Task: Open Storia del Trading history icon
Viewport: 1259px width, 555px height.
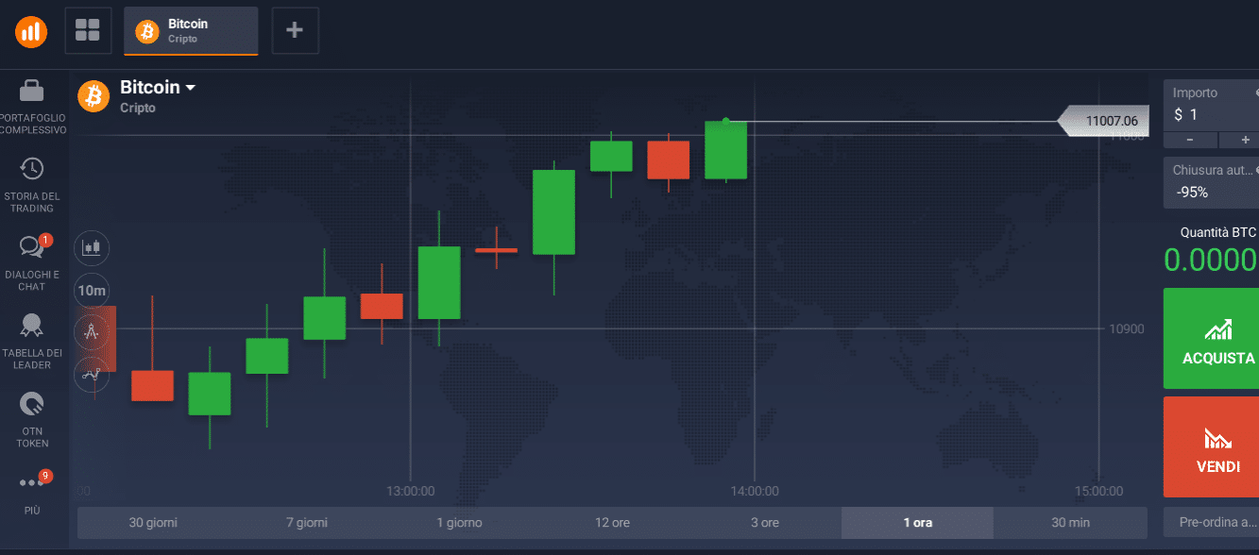Action: pyautogui.click(x=31, y=169)
